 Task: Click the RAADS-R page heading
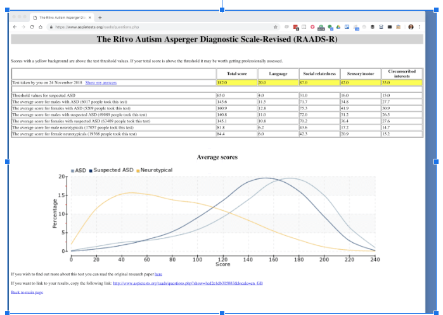[x=217, y=39]
